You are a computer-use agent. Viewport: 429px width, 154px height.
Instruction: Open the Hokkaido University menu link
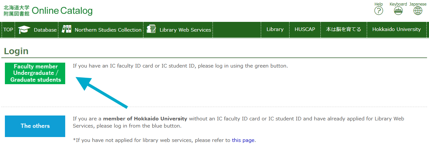[396, 29]
